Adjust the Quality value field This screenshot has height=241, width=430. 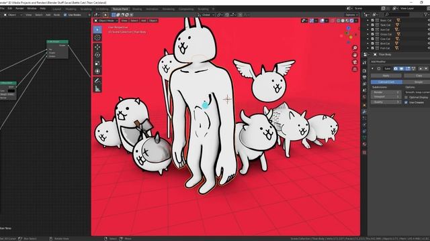click(x=386, y=102)
